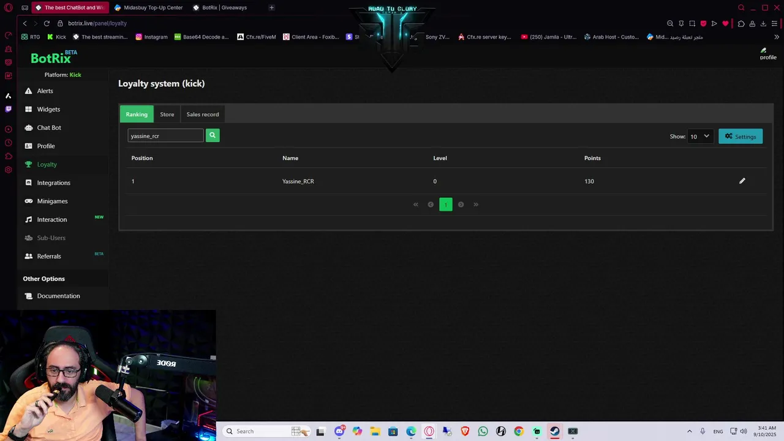Open Twitch in the Opera sidebar

click(x=8, y=109)
